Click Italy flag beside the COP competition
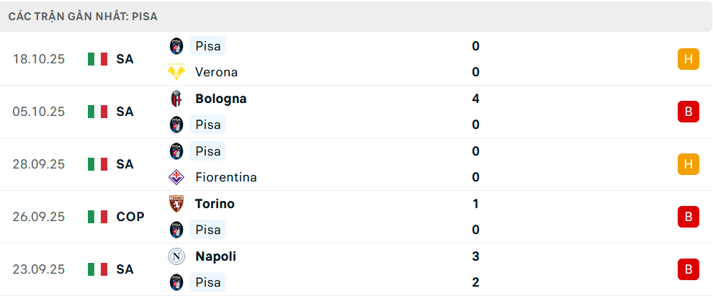 (97, 217)
